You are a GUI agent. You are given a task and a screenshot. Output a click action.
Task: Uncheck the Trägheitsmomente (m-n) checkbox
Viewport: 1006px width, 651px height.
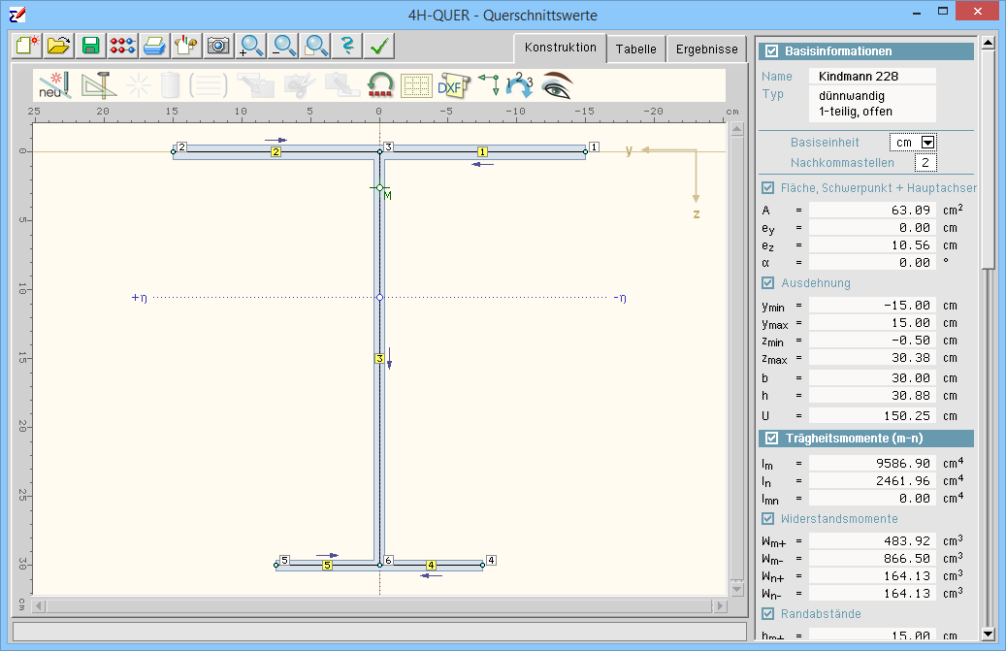coord(771,439)
